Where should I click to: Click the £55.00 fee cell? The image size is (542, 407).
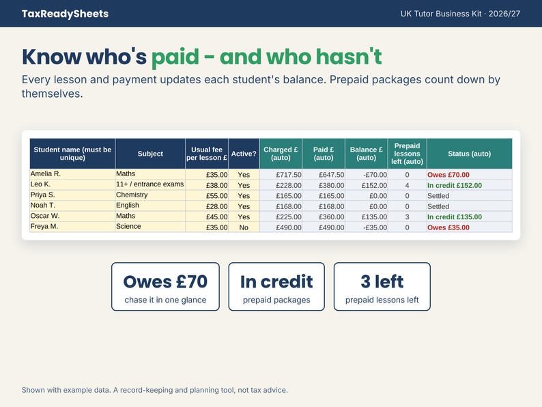207,195
